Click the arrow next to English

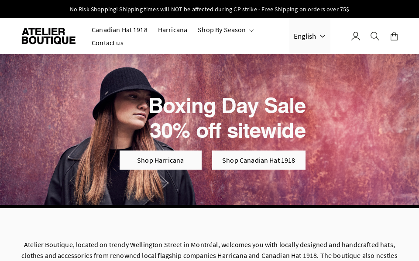tap(323, 36)
